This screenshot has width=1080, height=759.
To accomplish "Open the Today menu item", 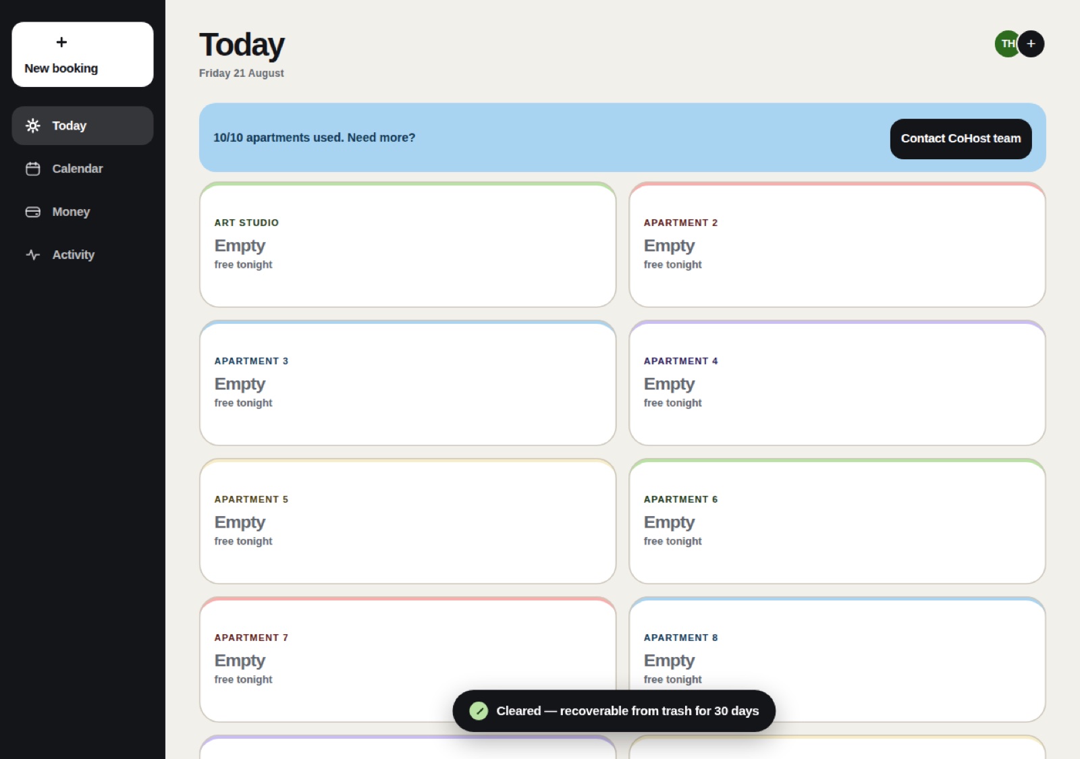I will [82, 125].
